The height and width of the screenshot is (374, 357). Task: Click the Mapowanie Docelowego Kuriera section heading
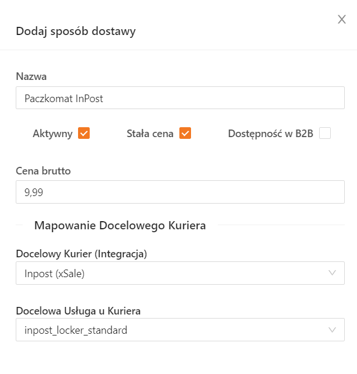120,225
